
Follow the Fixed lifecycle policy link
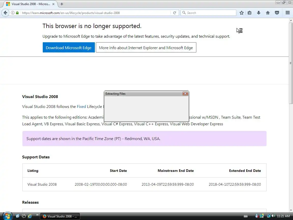[x=81, y=106]
